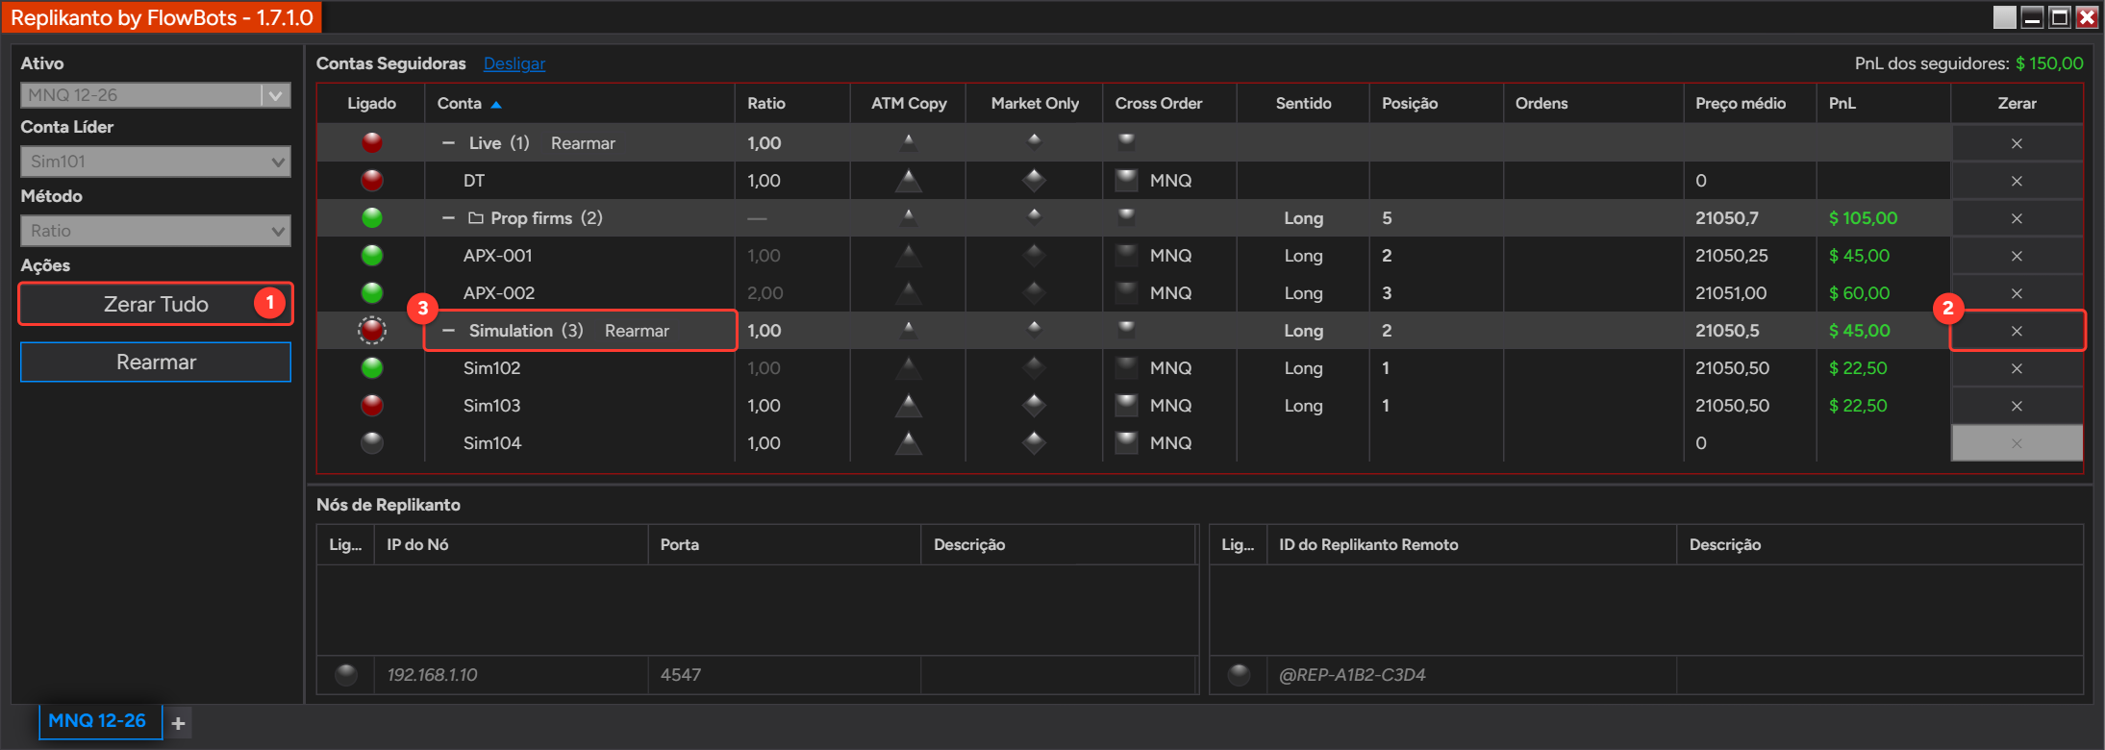
Task: Toggle ATM Copy triangle for Sim103 row
Action: (908, 405)
